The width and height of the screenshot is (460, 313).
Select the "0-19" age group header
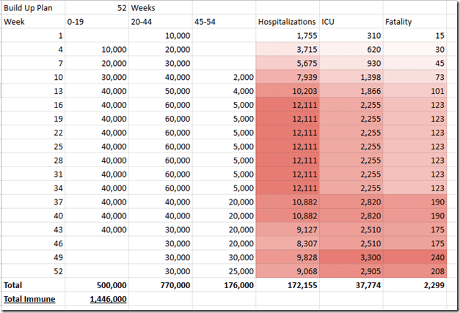tap(76, 22)
